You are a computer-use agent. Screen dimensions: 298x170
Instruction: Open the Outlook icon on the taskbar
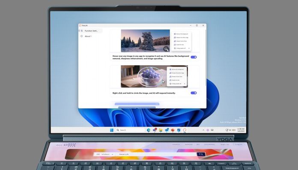[167, 130]
